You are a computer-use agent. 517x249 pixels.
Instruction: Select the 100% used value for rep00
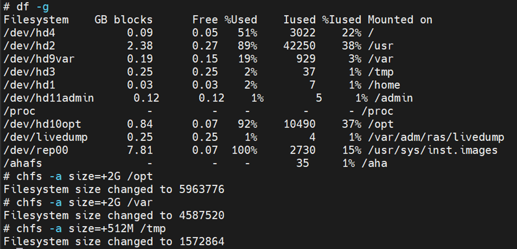click(244, 150)
